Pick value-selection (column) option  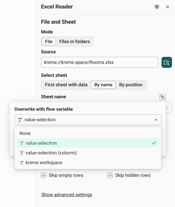click(x=88, y=153)
